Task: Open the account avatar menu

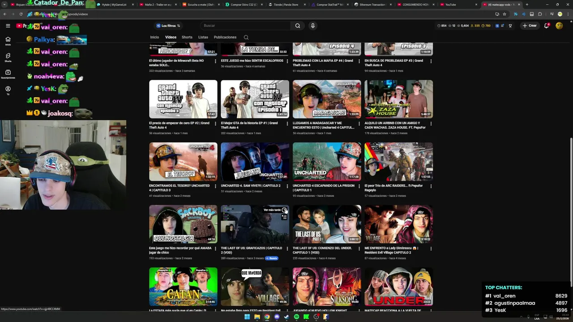Action: point(559,26)
